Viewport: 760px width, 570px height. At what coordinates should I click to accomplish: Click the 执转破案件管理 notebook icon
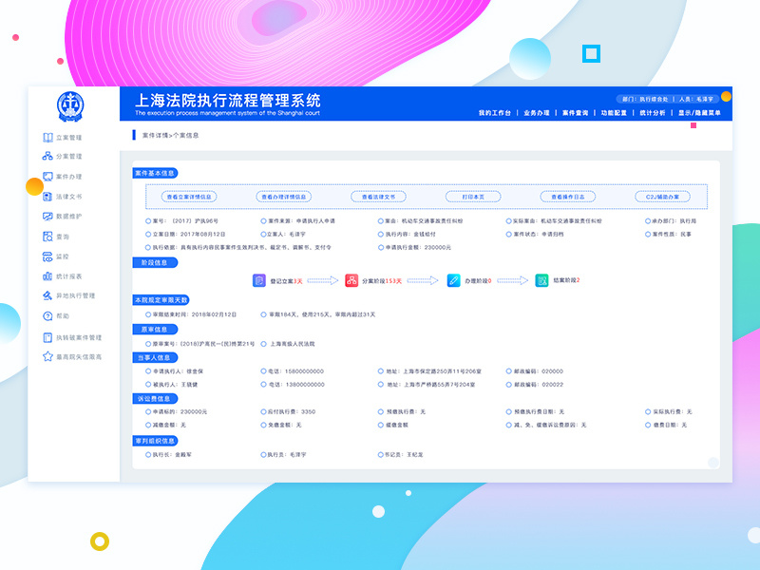(47, 337)
